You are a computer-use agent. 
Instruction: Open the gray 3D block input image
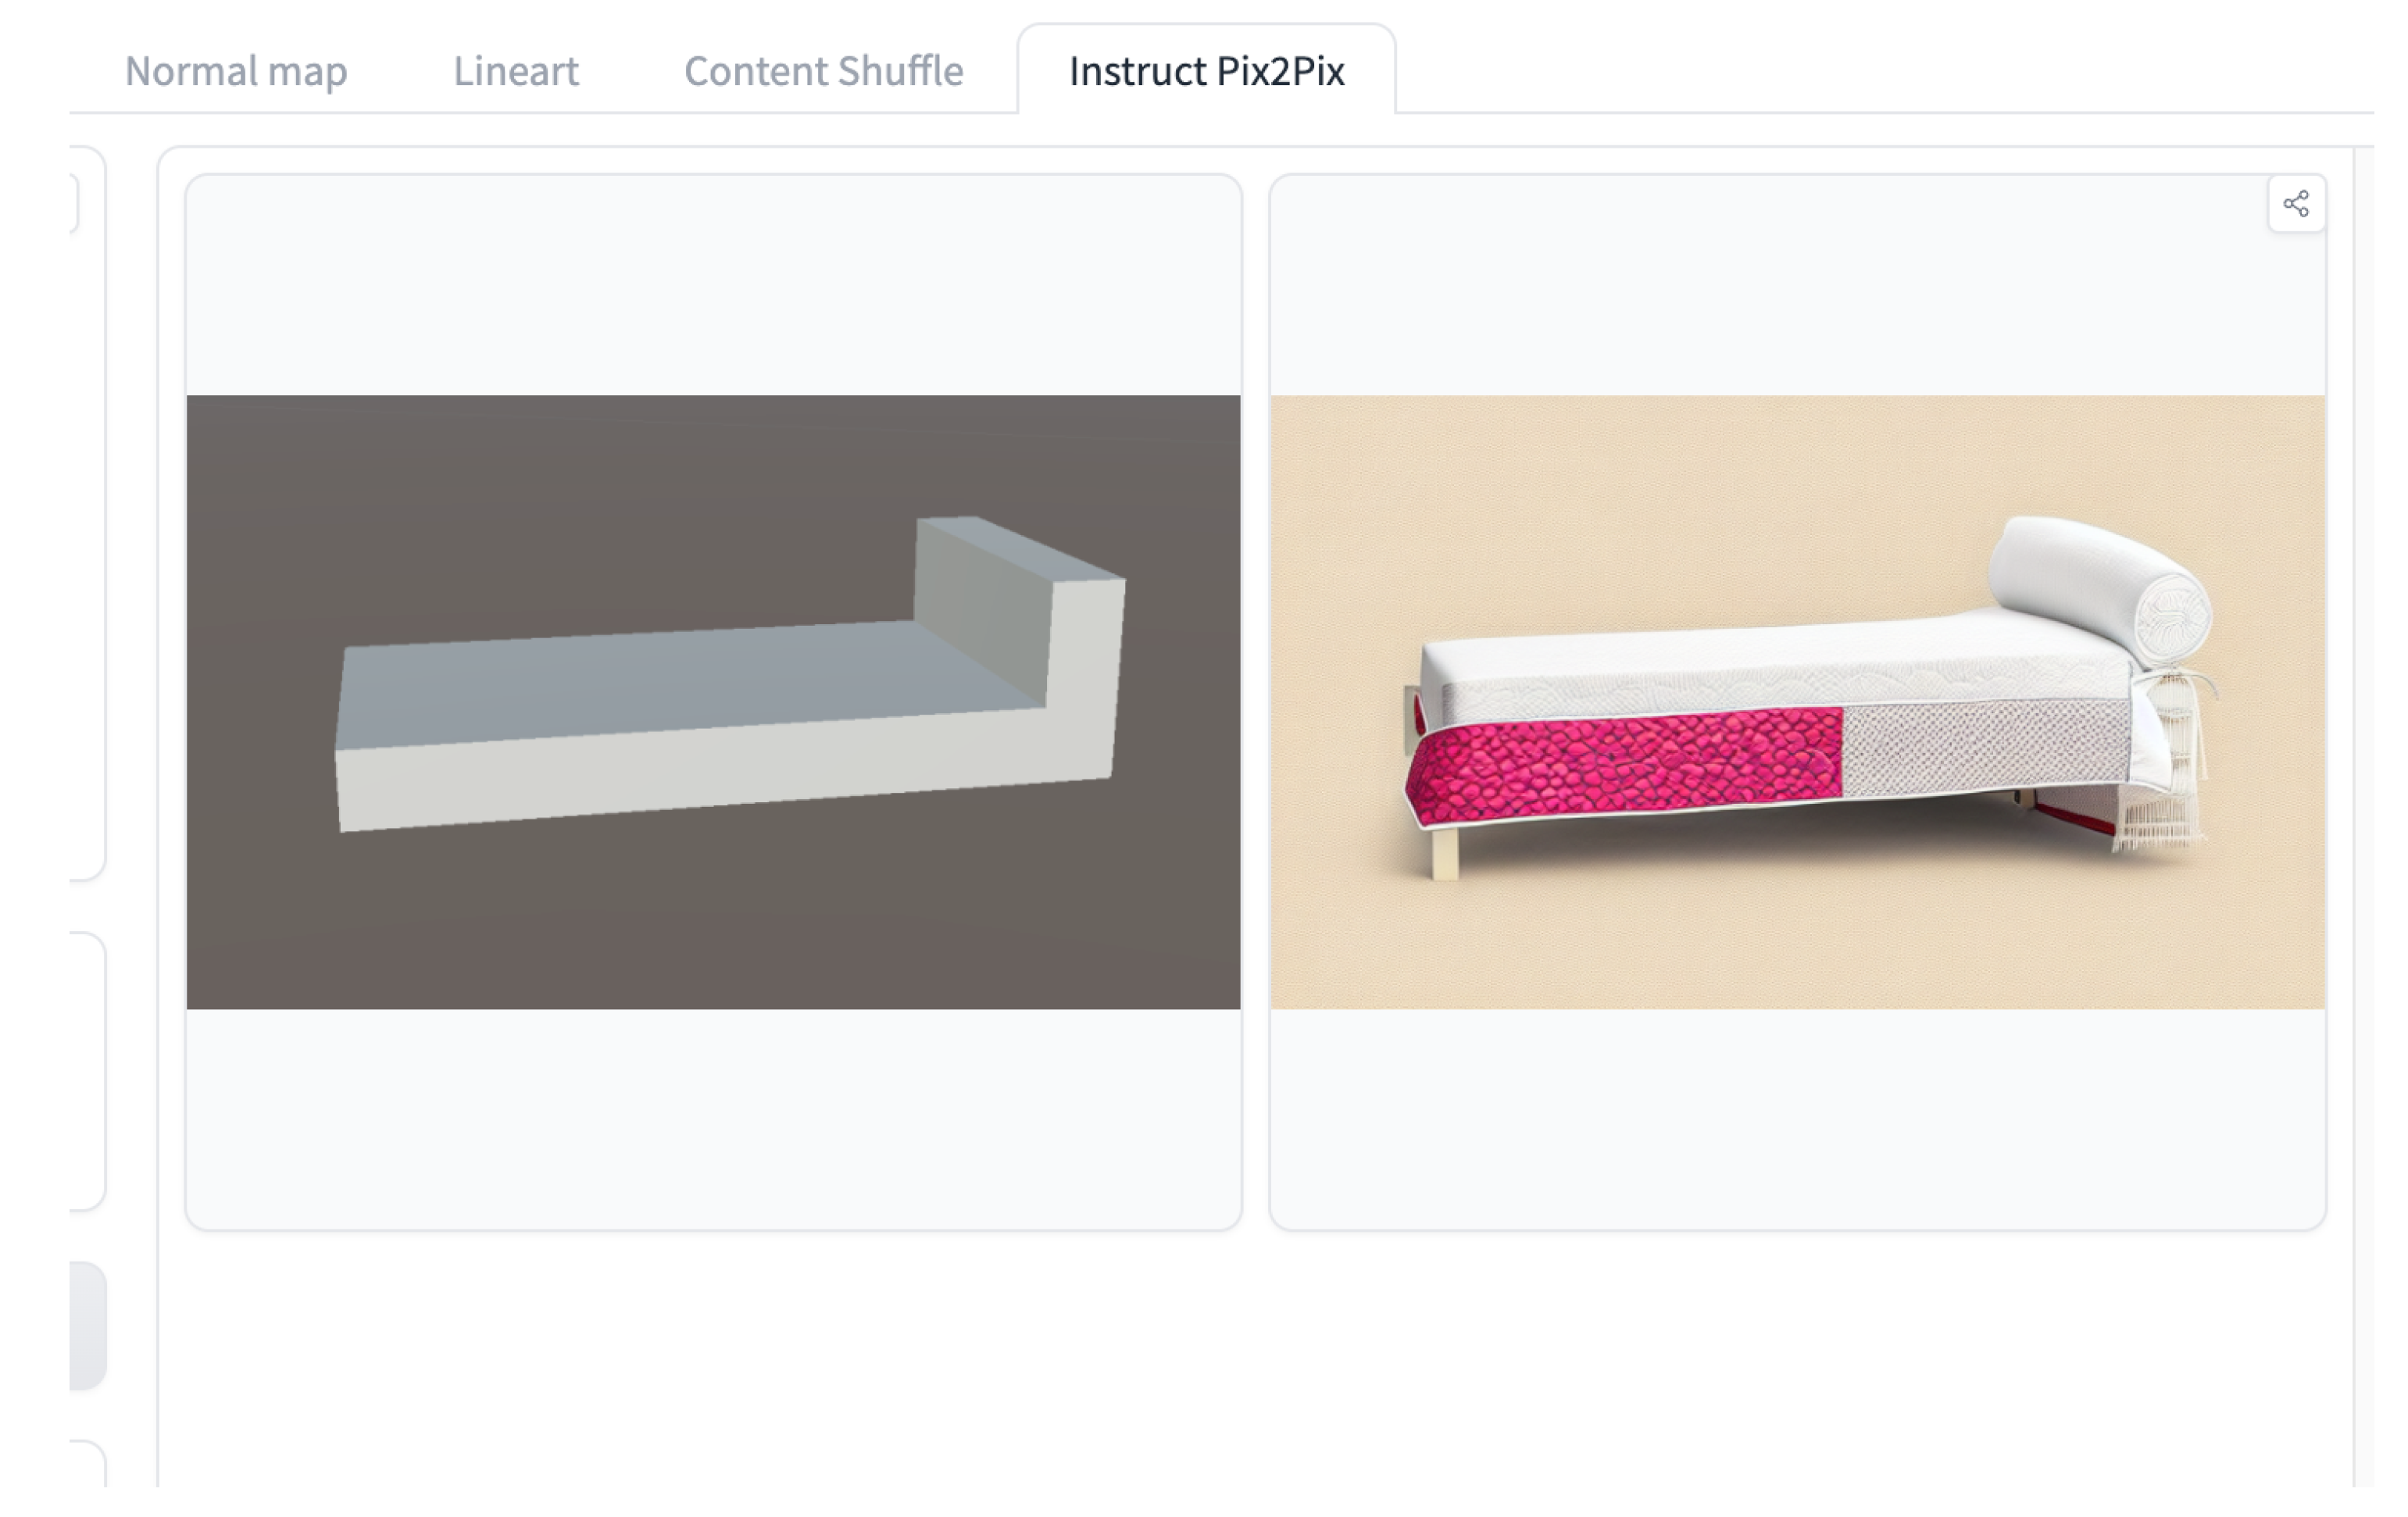pos(713,701)
